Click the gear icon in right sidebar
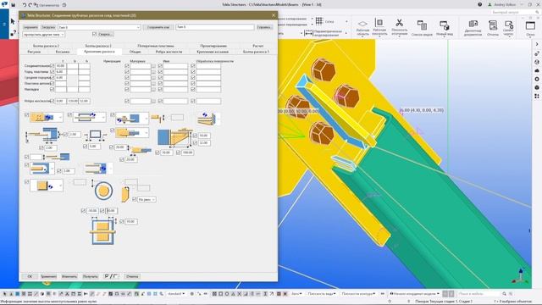Viewport: 542px width, 305px height. click(x=537, y=79)
